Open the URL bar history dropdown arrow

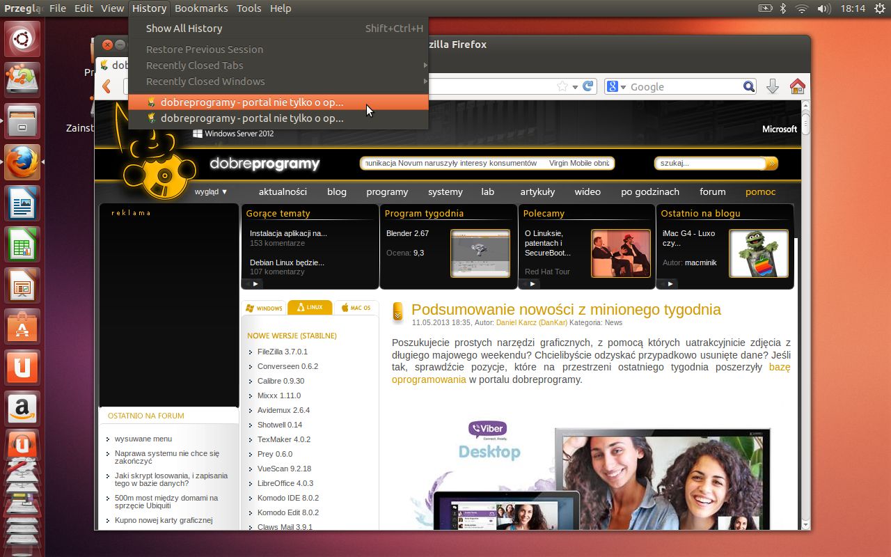tap(575, 87)
